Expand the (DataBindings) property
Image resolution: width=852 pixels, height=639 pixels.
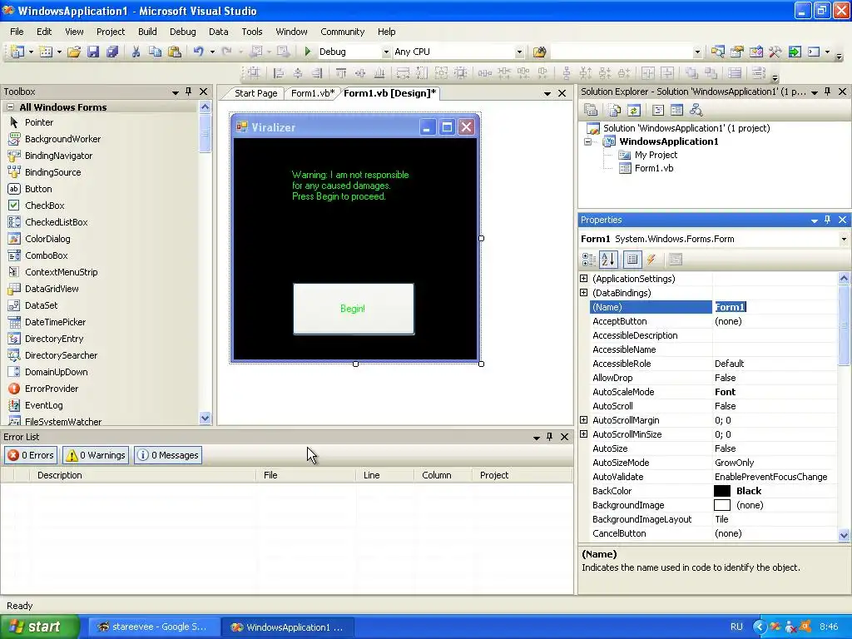[583, 292]
